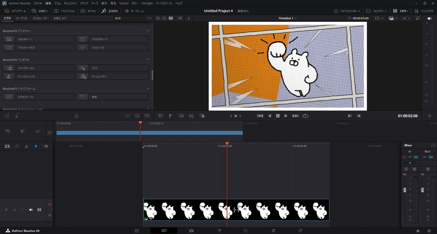Select the アナログダメージ effect
The image size is (437, 234).
[x=113, y=39]
